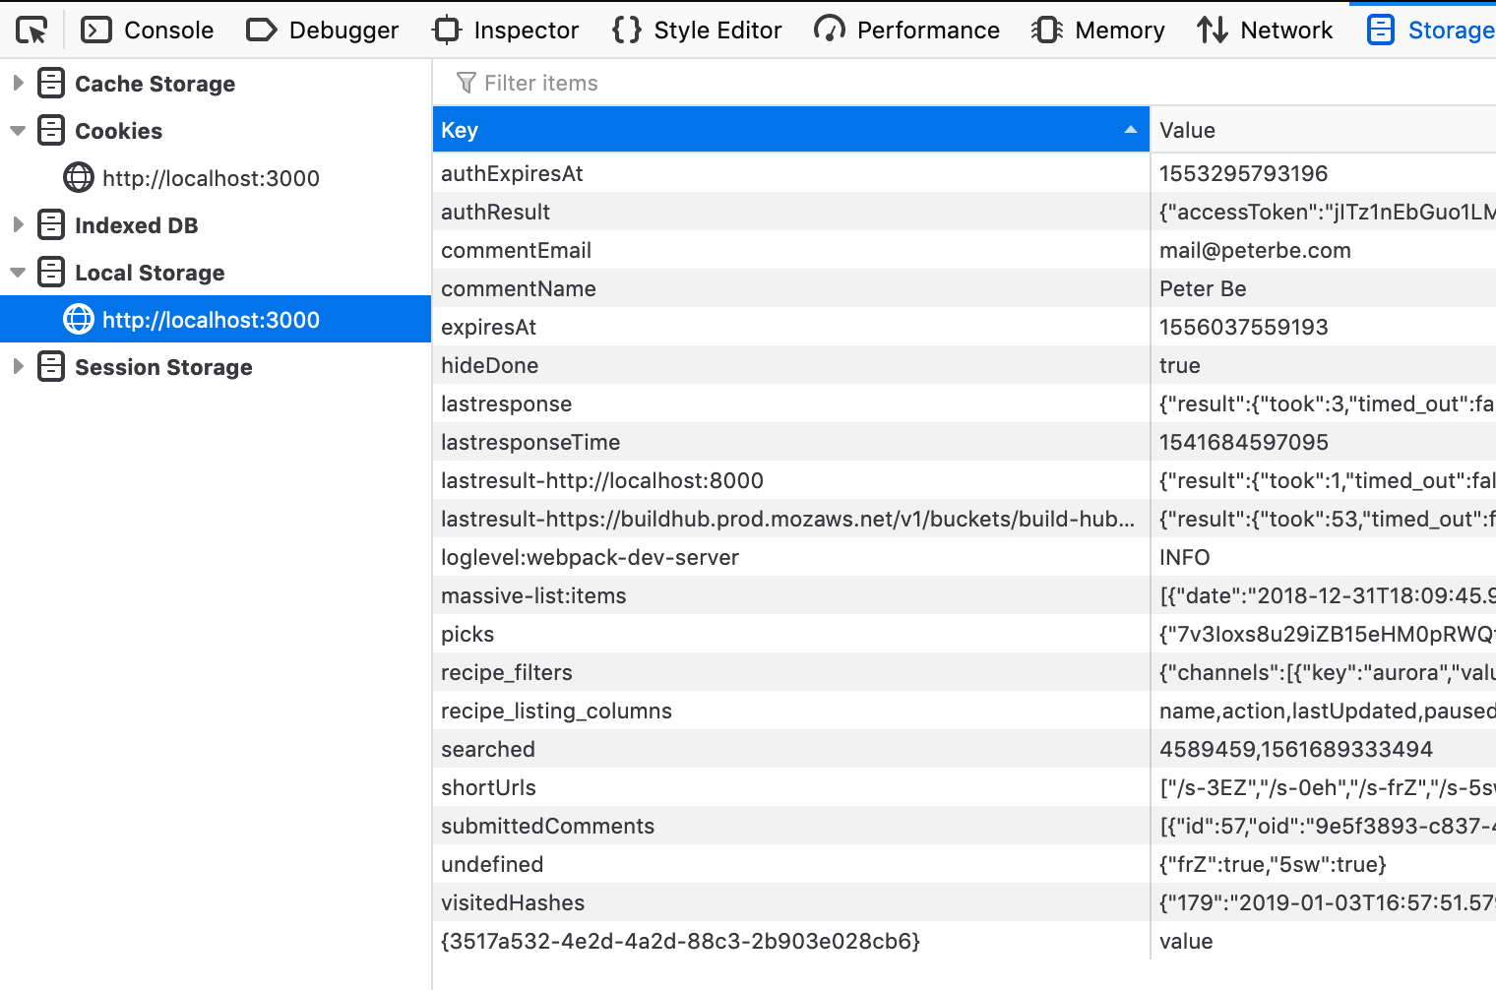Screen dimensions: 1496x990
Task: Click the Memory chip icon
Action: pos(1046,31)
